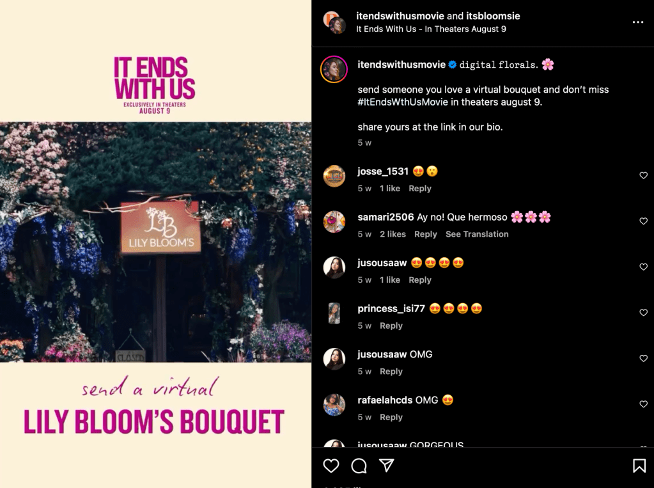Open the itsbloomsie profile link in header
Image resolution: width=654 pixels, height=488 pixels.
coord(493,16)
